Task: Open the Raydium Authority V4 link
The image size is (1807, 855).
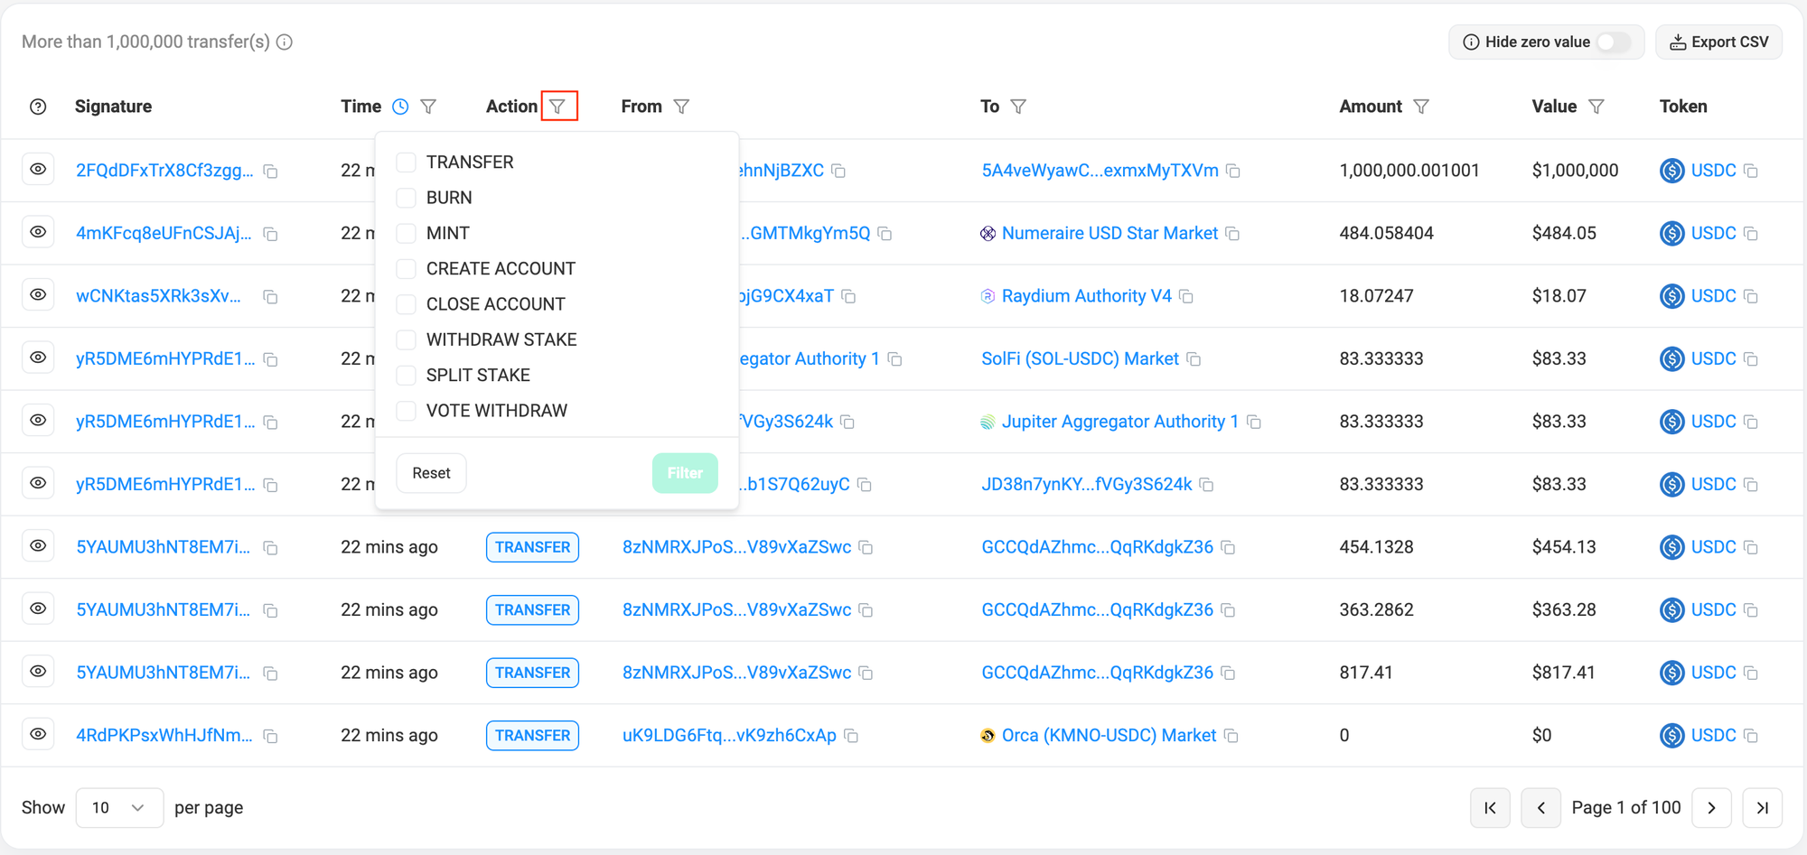Action: 1086,296
